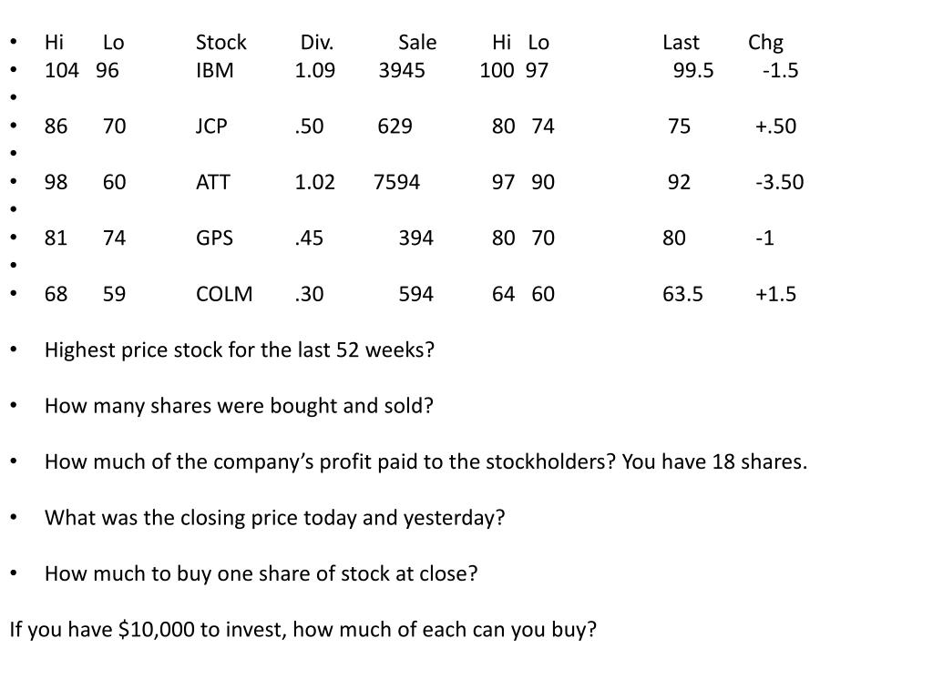Click the $10,000 to invest sentence
The image size is (933, 699).
click(x=302, y=630)
